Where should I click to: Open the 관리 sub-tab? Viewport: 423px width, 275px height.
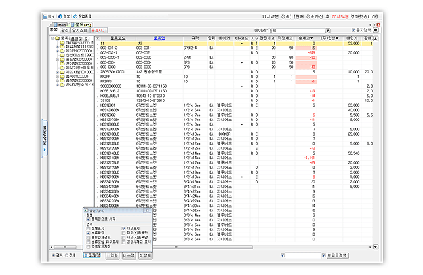(65, 30)
